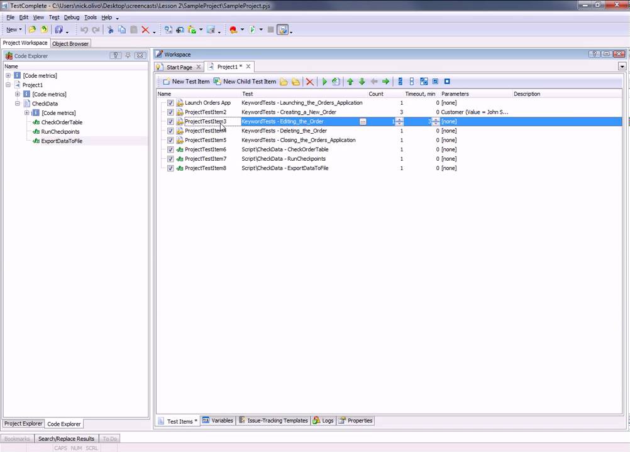Open the Variables tab

tap(218, 421)
